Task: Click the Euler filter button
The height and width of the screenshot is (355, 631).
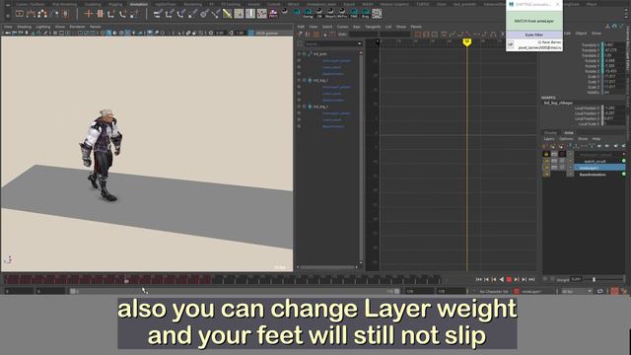Action: (534, 35)
